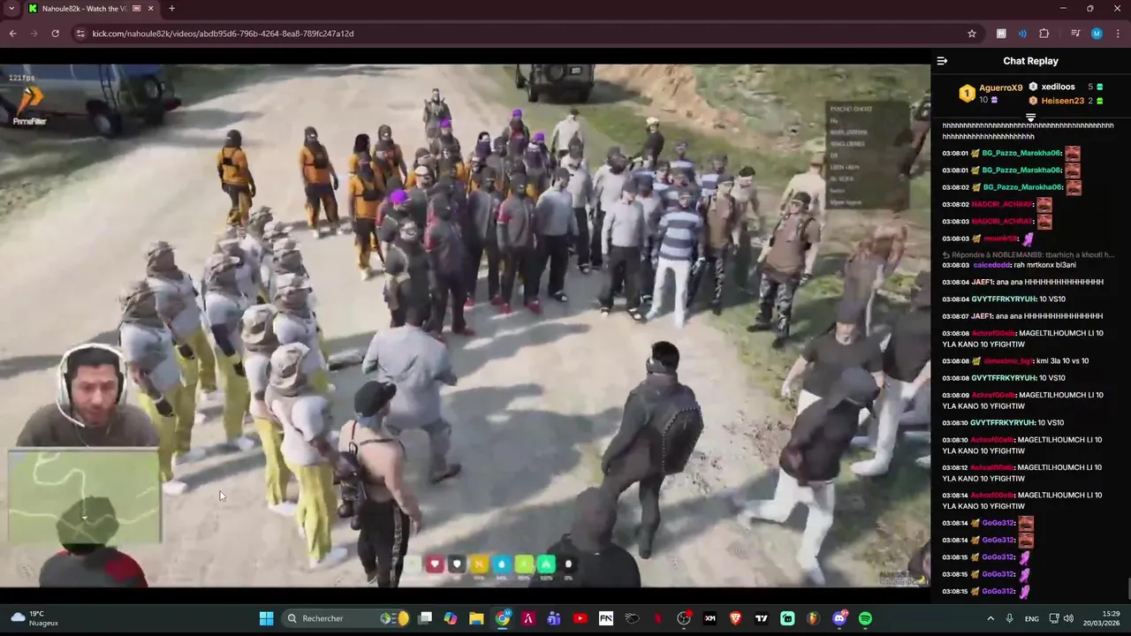Select "rah mrtkonx bl3ani" message

tap(1045, 265)
